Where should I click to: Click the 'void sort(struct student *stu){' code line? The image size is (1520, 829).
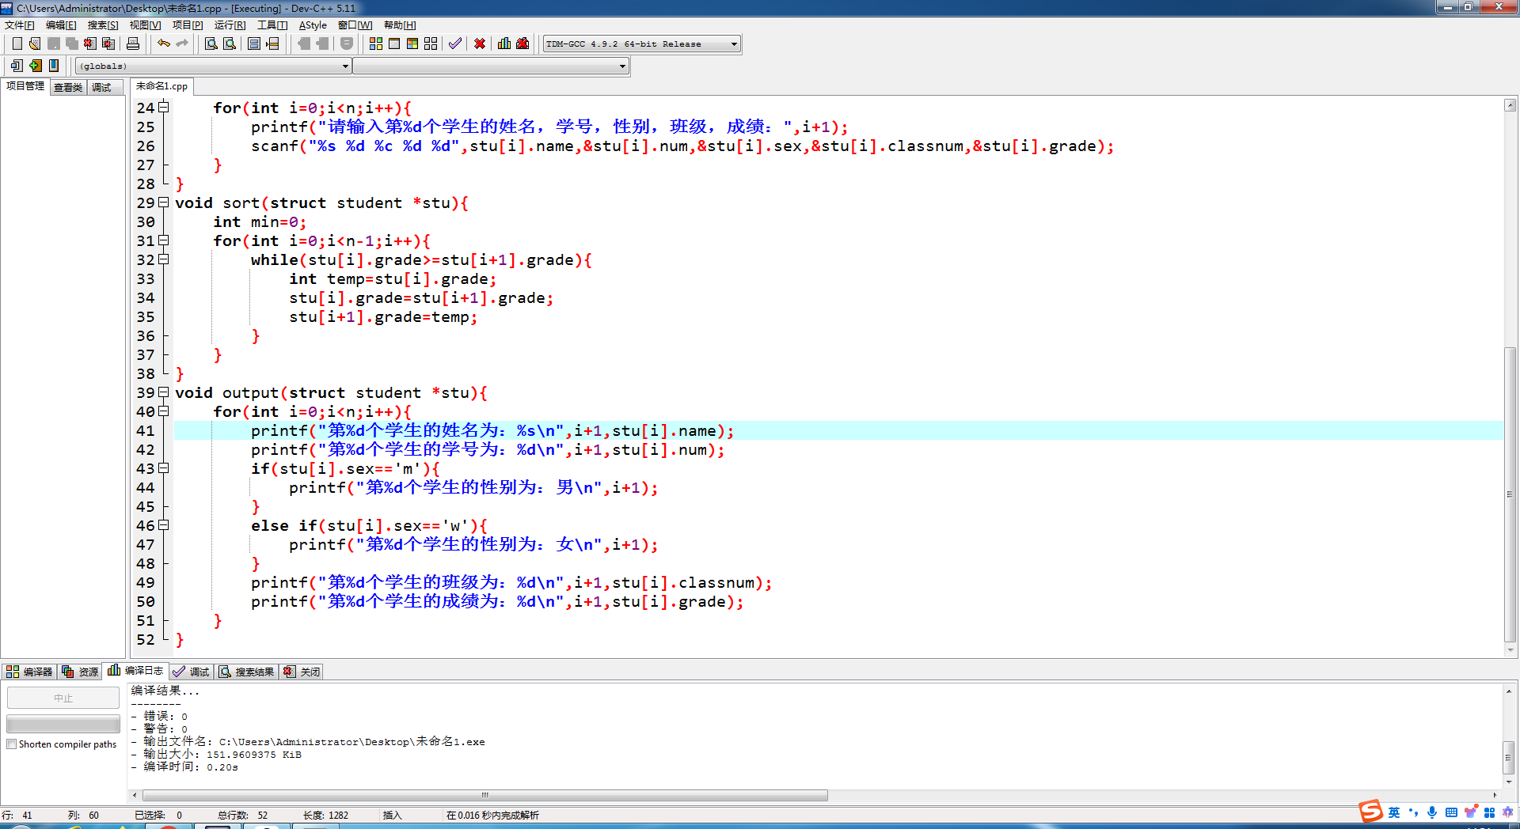point(321,203)
